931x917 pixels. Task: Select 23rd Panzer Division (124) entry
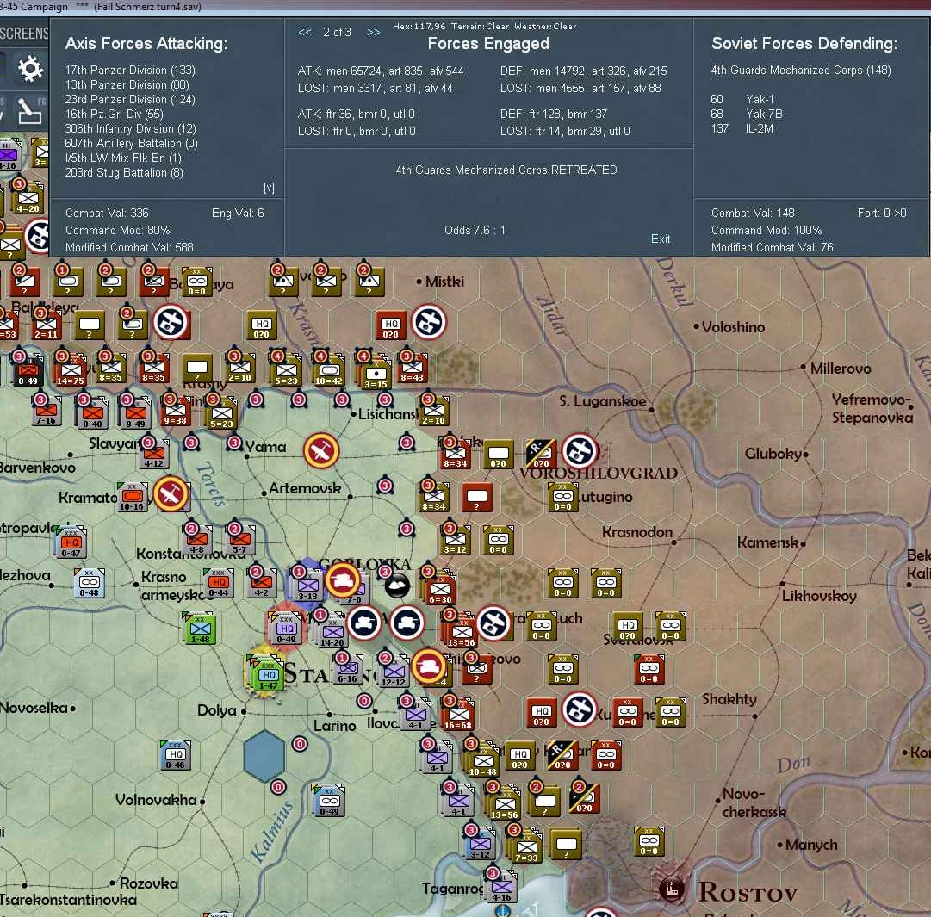pyautogui.click(x=130, y=99)
